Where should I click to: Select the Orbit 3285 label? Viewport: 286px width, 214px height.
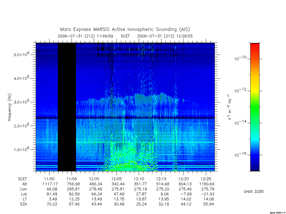coord(254,191)
